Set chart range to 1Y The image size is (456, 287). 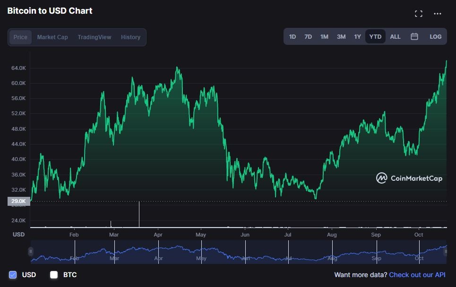(358, 37)
